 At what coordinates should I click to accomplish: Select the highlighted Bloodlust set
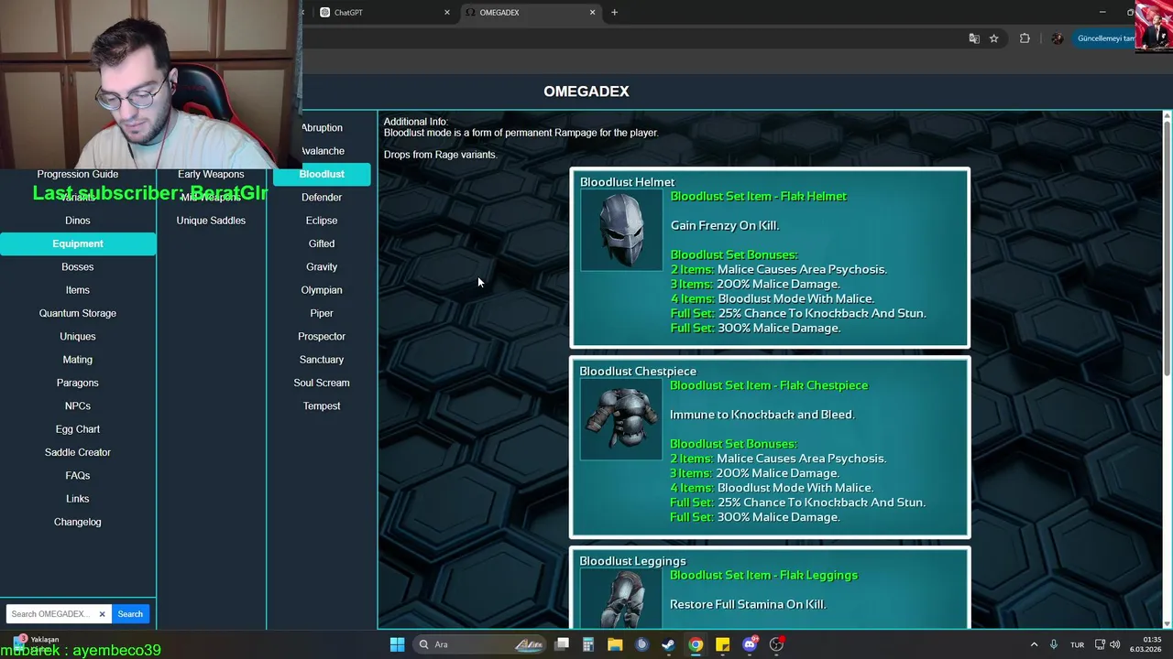(322, 174)
